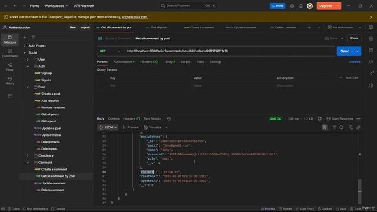The image size is (377, 212).
Task: Follow the upgrade your plan link
Action: tap(135, 17)
